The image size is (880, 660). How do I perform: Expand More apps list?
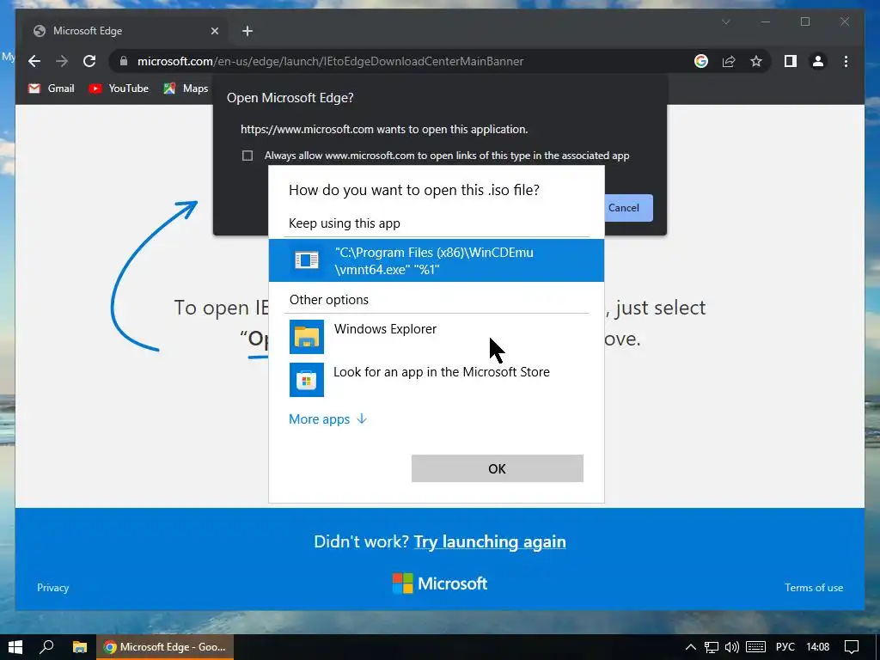point(327,419)
